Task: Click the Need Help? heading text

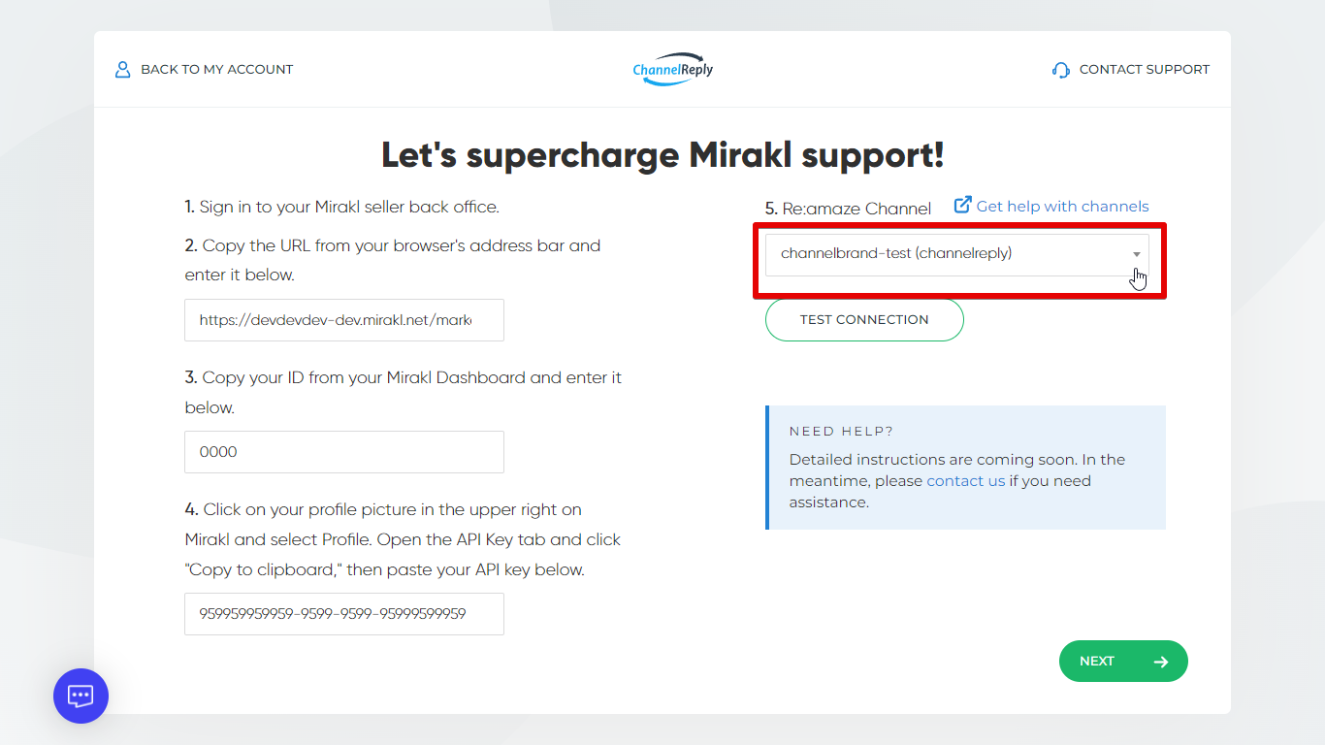Action: tap(841, 431)
